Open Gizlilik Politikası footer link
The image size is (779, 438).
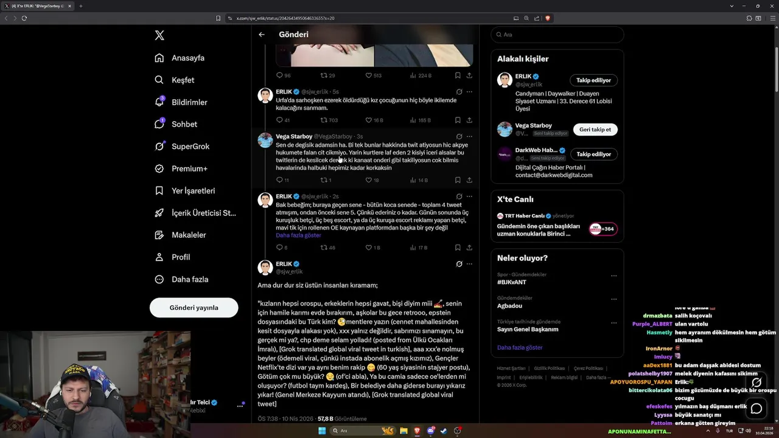pyautogui.click(x=550, y=369)
